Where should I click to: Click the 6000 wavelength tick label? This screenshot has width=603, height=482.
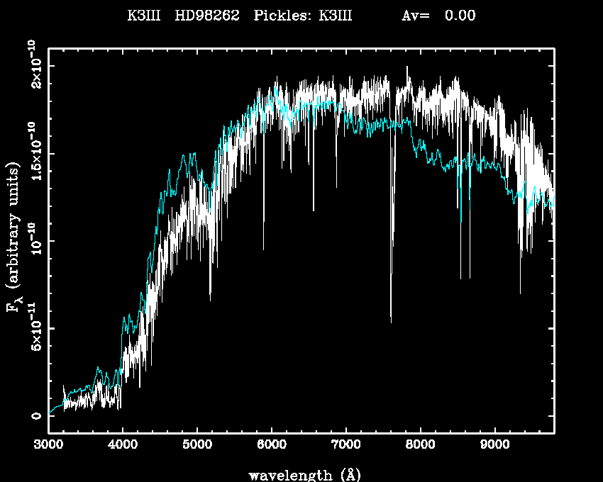point(271,447)
